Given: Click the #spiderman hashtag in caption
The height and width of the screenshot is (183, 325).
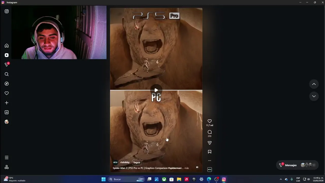Looking at the screenshot, I should tap(175, 168).
